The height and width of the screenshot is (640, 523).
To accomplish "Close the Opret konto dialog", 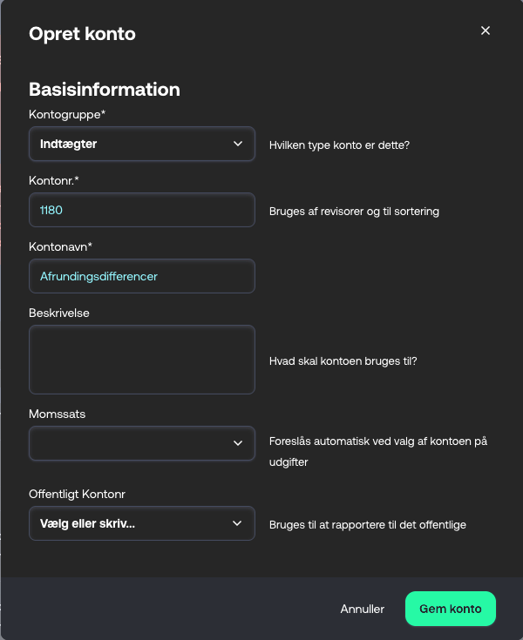I will 485,30.
